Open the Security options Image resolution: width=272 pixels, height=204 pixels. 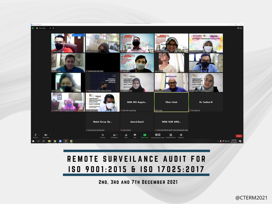[x=103, y=135]
